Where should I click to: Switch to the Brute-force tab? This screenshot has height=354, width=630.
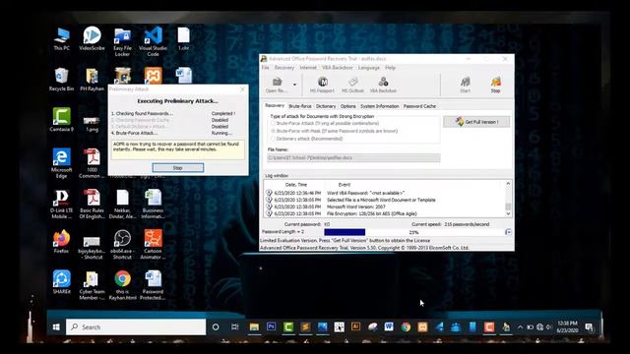click(300, 106)
